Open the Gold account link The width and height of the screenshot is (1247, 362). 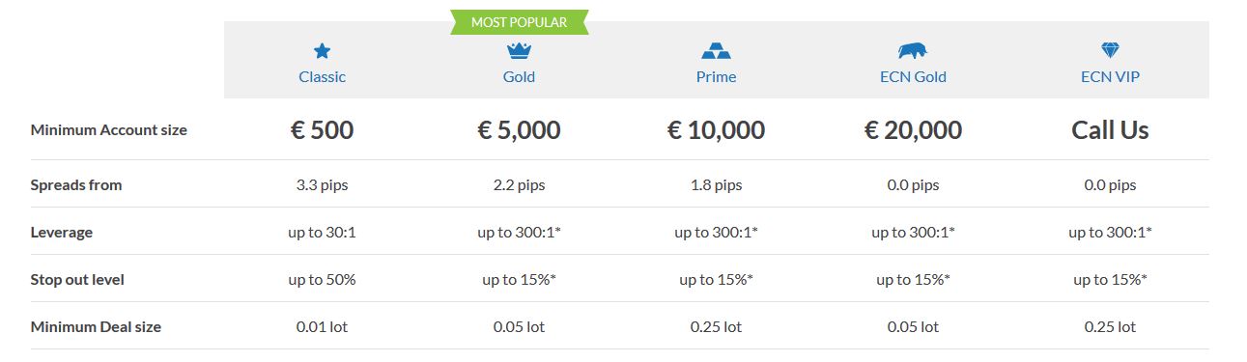[519, 76]
